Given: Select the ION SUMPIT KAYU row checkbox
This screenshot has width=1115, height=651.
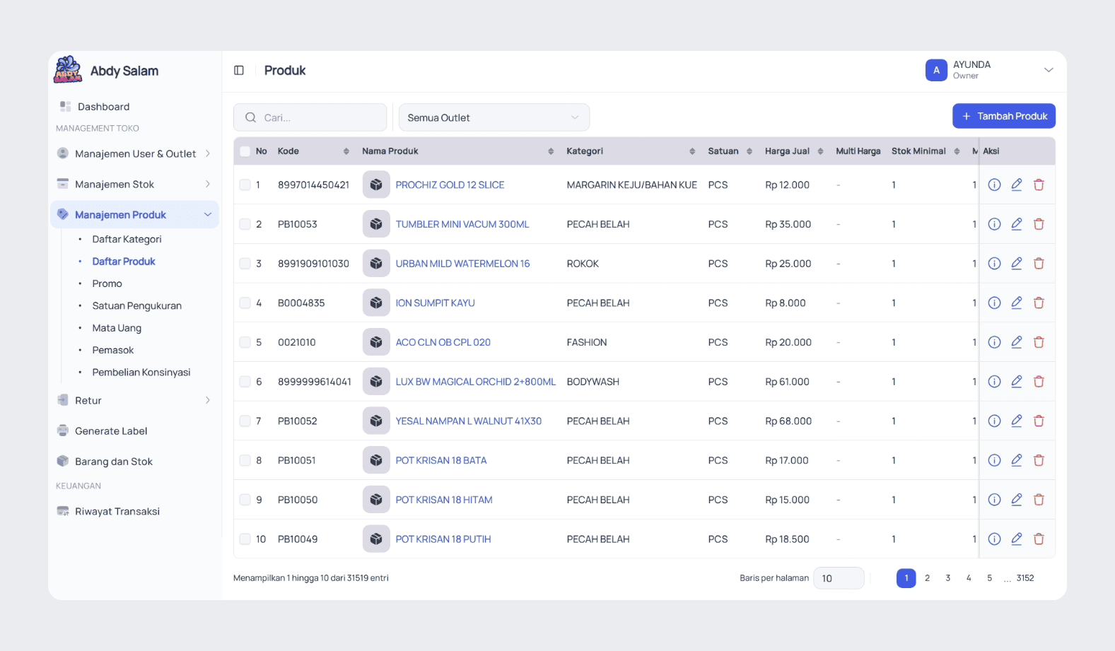Looking at the screenshot, I should [245, 303].
